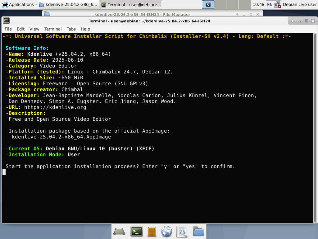Viewport: 318px width, 239px height.
Task: Click 'Free and Open Source Video Editor' description
Action: tap(60, 119)
